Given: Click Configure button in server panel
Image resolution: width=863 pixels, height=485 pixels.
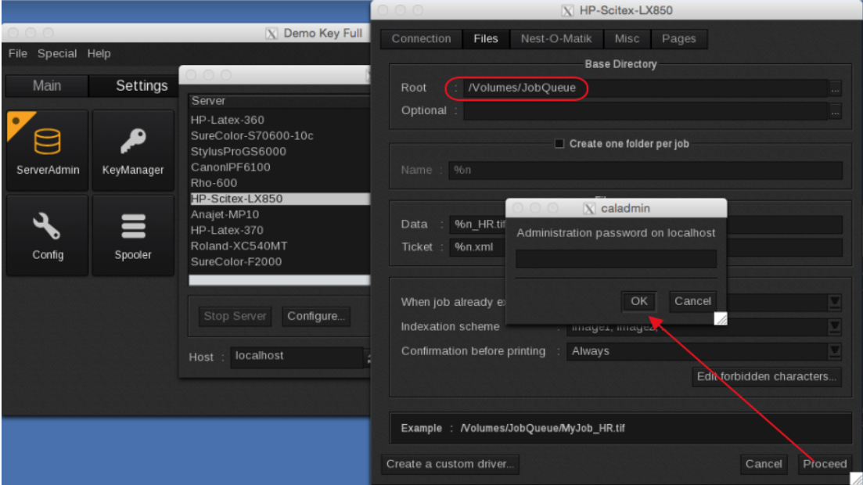Looking at the screenshot, I should 316,316.
